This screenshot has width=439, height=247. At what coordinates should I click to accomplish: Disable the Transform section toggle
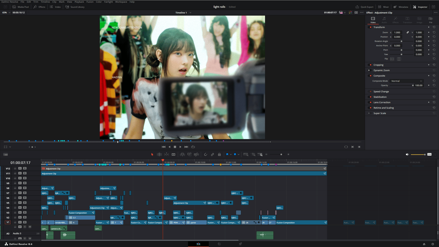pos(370,27)
